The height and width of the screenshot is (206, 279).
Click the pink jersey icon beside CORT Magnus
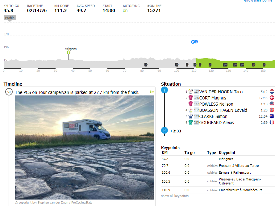click(x=190, y=98)
